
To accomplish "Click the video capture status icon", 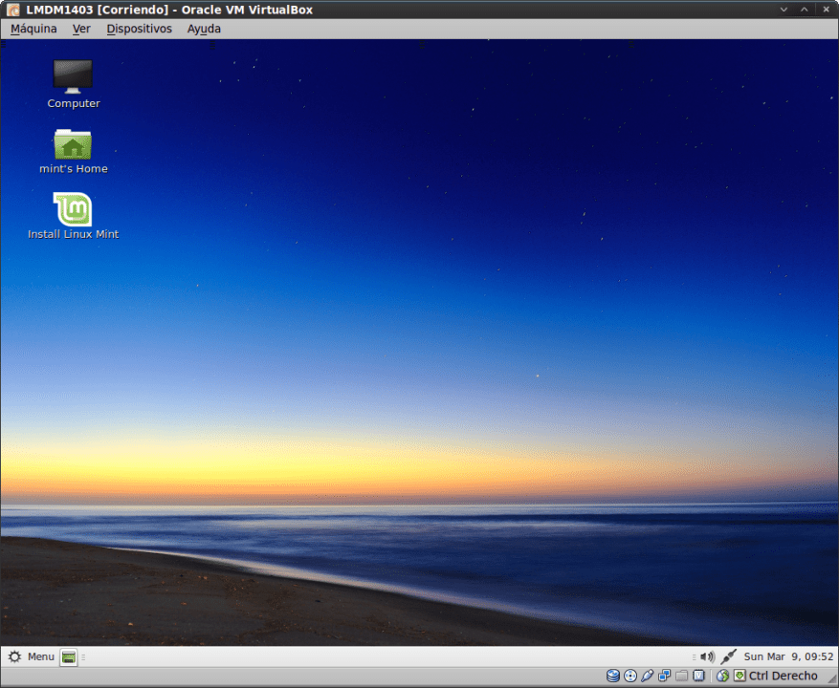I will [x=699, y=677].
